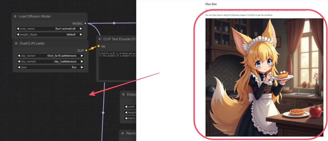The height and width of the screenshot is (141, 328).
Task: Select the CLIP Text Encode node title
Action: click(x=120, y=39)
